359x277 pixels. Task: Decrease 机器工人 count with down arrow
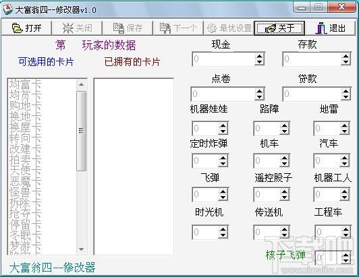[344, 197]
